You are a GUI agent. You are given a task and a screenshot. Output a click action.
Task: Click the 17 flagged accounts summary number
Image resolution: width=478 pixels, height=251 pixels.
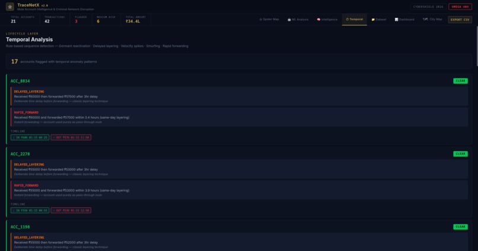point(14,62)
